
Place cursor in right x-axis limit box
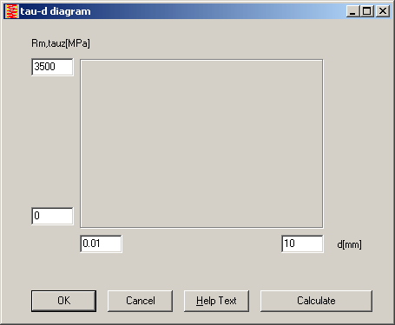tap(302, 244)
